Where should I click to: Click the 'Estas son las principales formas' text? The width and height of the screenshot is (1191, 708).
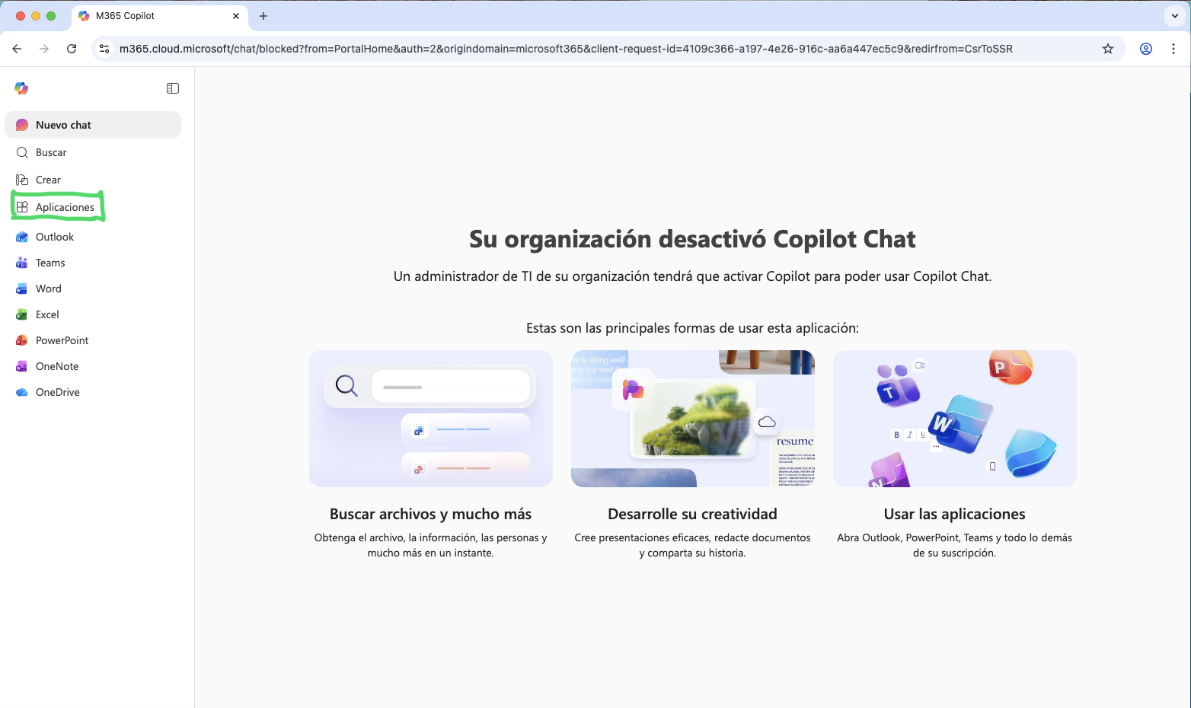pyautogui.click(x=692, y=328)
